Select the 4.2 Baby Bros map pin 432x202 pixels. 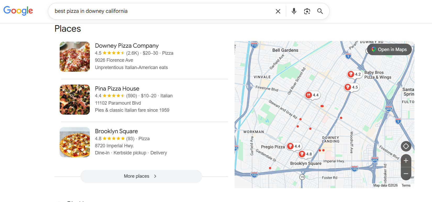tap(354, 74)
